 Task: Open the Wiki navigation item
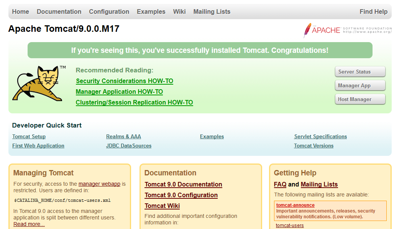(x=179, y=11)
